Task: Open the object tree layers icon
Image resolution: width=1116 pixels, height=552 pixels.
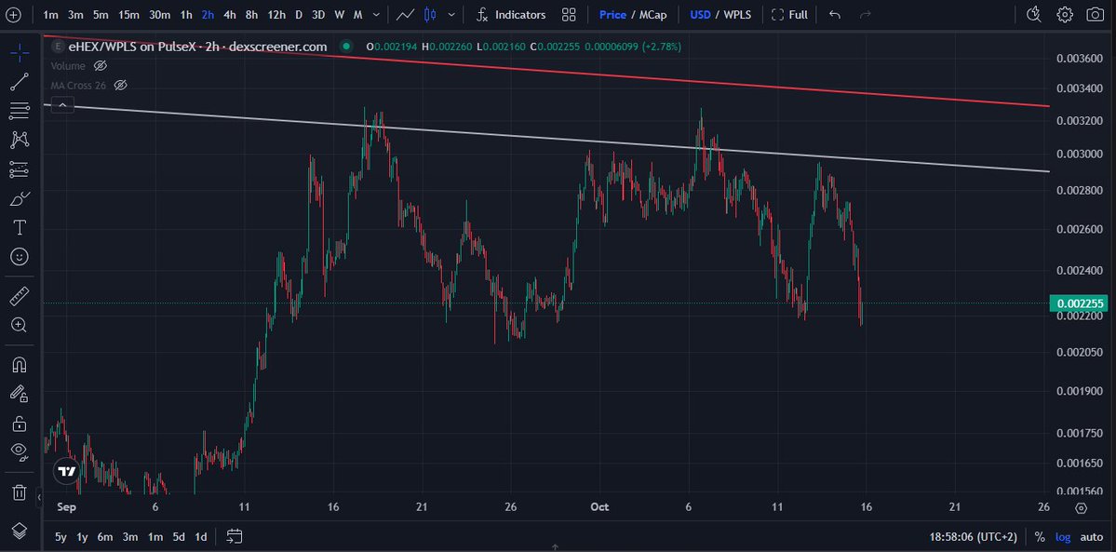Action: tap(20, 531)
